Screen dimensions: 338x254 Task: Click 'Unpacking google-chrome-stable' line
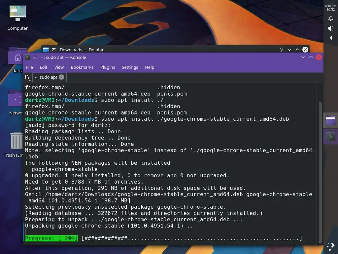pos(111,226)
